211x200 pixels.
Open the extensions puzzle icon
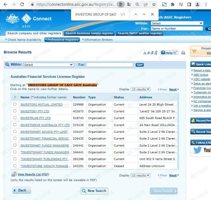tap(173, 4)
